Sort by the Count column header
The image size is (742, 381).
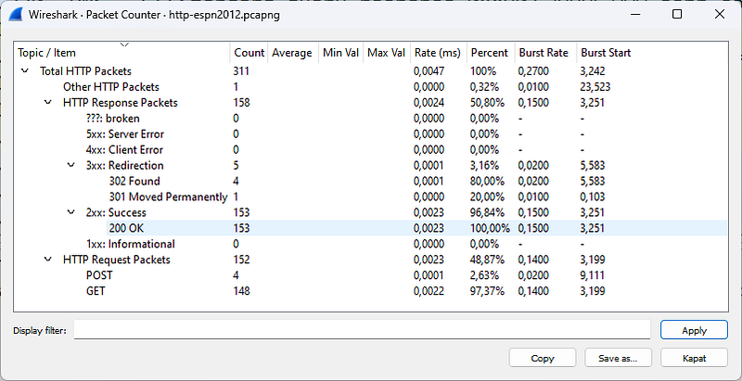(249, 53)
